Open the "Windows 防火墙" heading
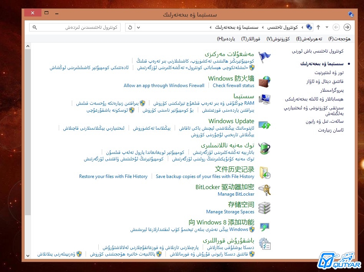The width and height of the screenshot is (364, 272). (x=231, y=78)
